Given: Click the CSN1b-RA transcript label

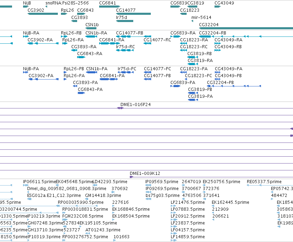Looking at the screenshot, I should pos(96,33).
